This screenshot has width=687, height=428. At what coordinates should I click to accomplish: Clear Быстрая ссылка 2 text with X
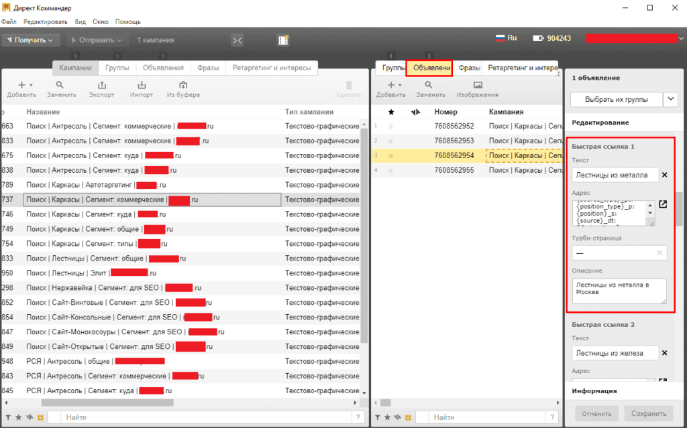tap(665, 353)
